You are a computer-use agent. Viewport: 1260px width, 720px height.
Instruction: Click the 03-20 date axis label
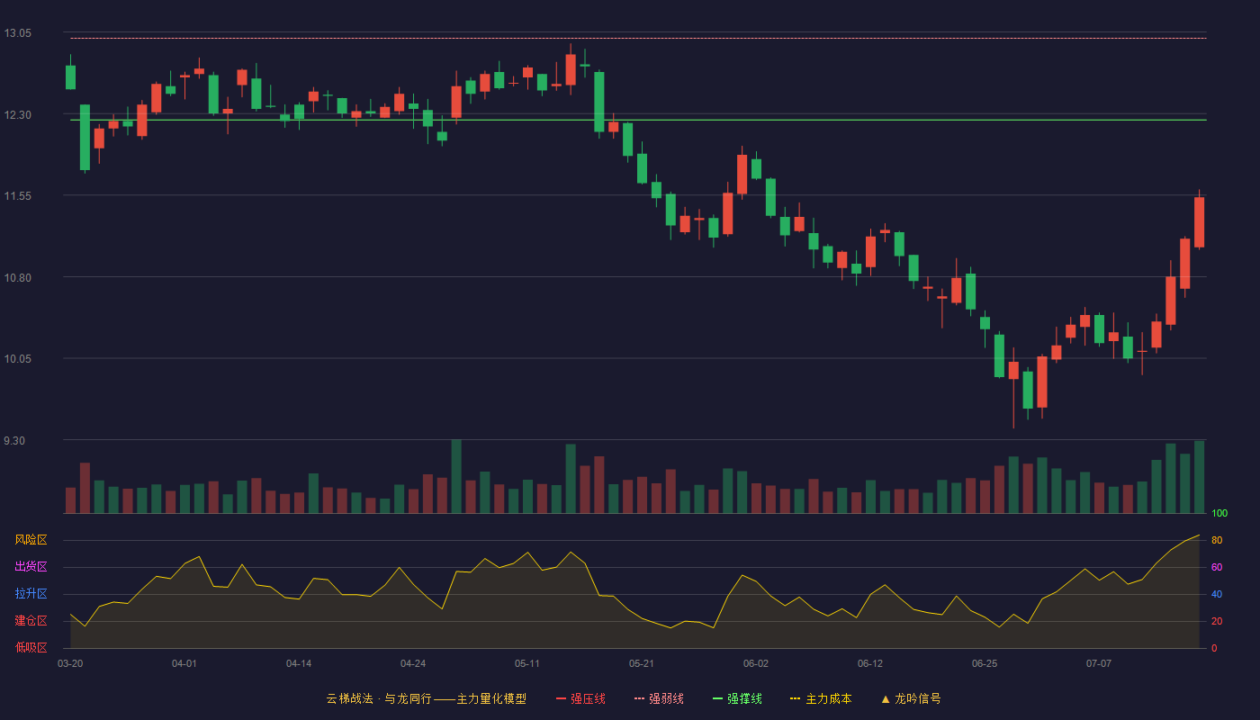(70, 663)
